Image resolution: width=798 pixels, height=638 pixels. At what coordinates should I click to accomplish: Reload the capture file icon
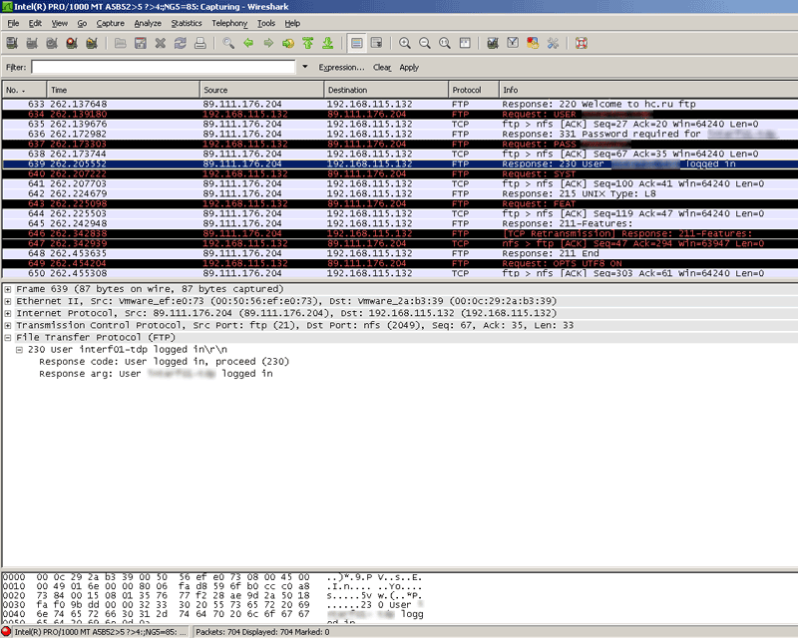point(181,44)
